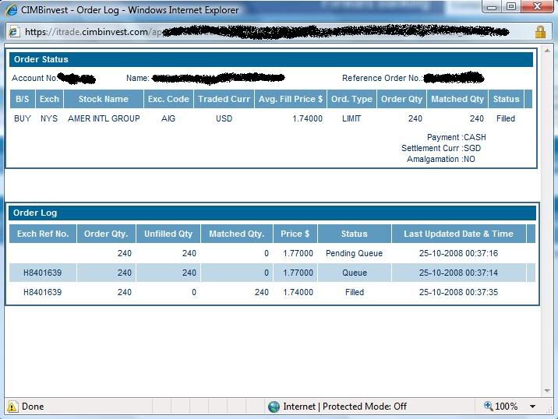Click the Last Updated Date & Time header
The height and width of the screenshot is (419, 558).
(x=458, y=234)
